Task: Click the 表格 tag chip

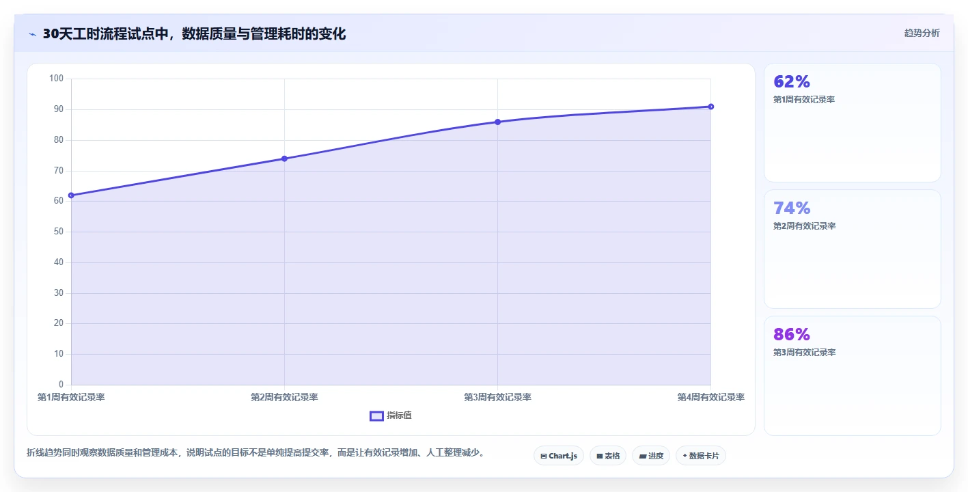Action: pos(608,456)
